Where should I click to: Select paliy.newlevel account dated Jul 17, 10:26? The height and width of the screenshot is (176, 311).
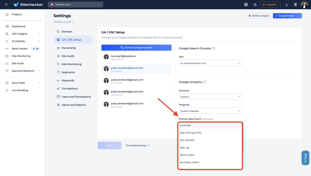136,105
